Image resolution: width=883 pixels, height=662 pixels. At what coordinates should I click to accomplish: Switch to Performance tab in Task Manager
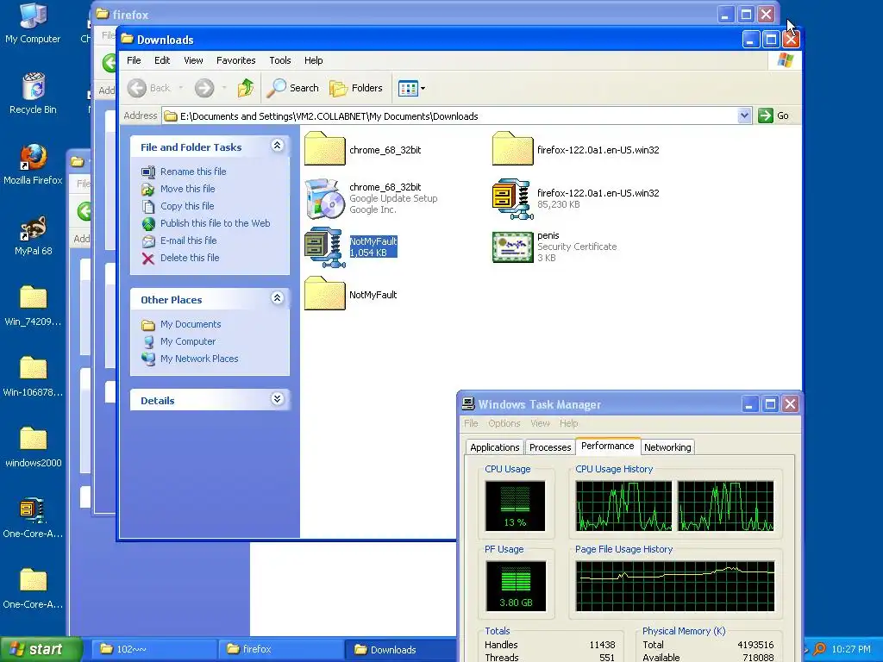click(x=608, y=446)
